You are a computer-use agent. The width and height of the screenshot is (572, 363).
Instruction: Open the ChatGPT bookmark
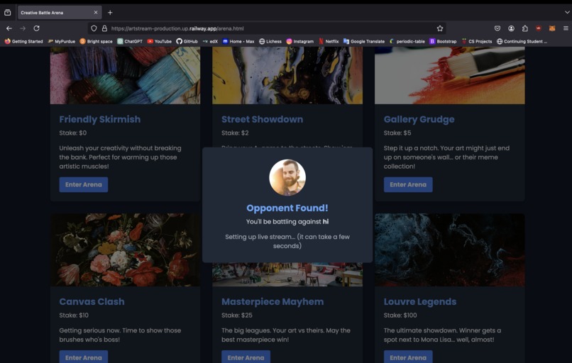point(129,42)
